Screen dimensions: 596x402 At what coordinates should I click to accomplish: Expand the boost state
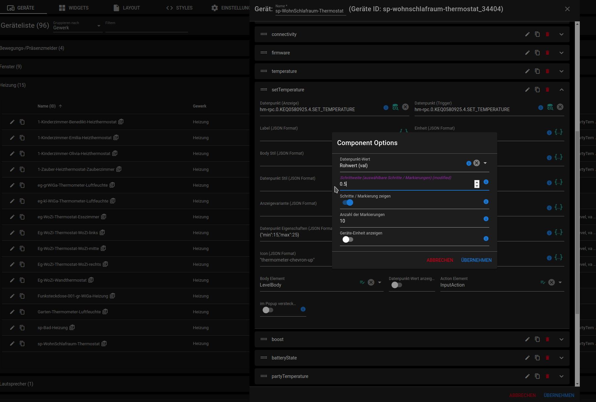pyautogui.click(x=561, y=339)
